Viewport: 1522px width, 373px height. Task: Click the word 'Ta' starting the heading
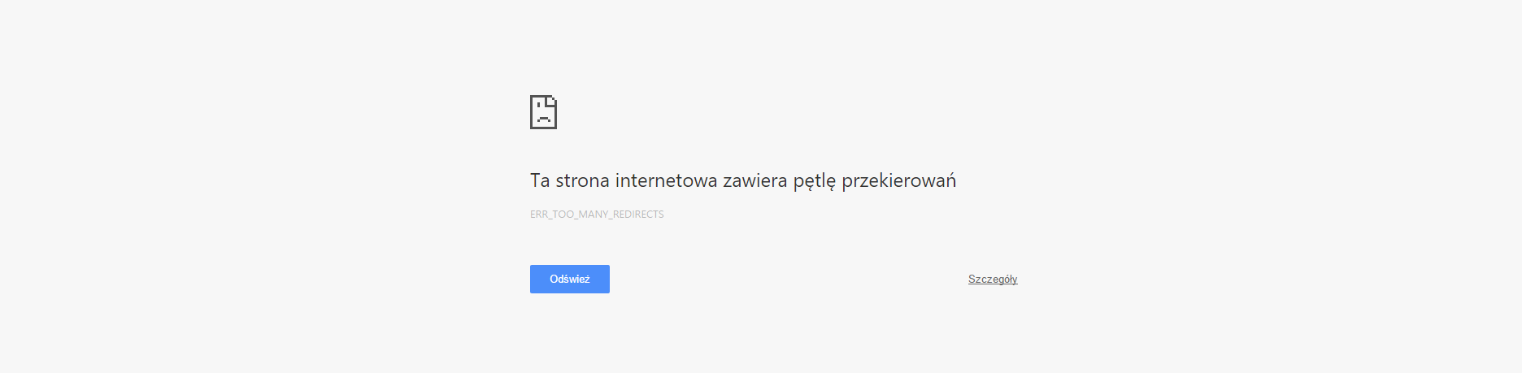[x=540, y=180]
